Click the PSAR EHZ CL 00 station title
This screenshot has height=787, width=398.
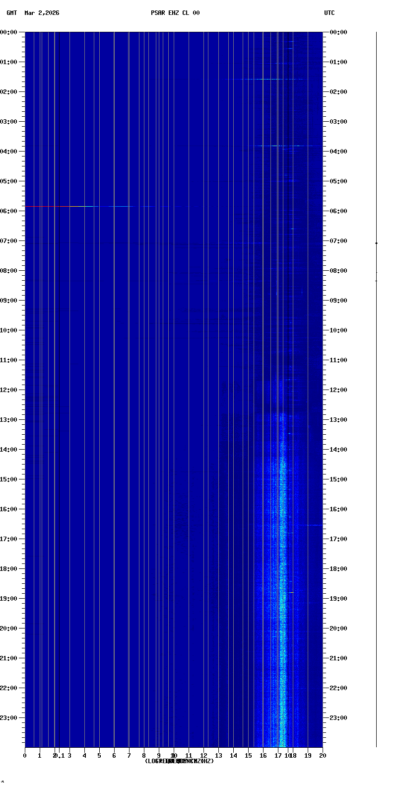tap(175, 13)
